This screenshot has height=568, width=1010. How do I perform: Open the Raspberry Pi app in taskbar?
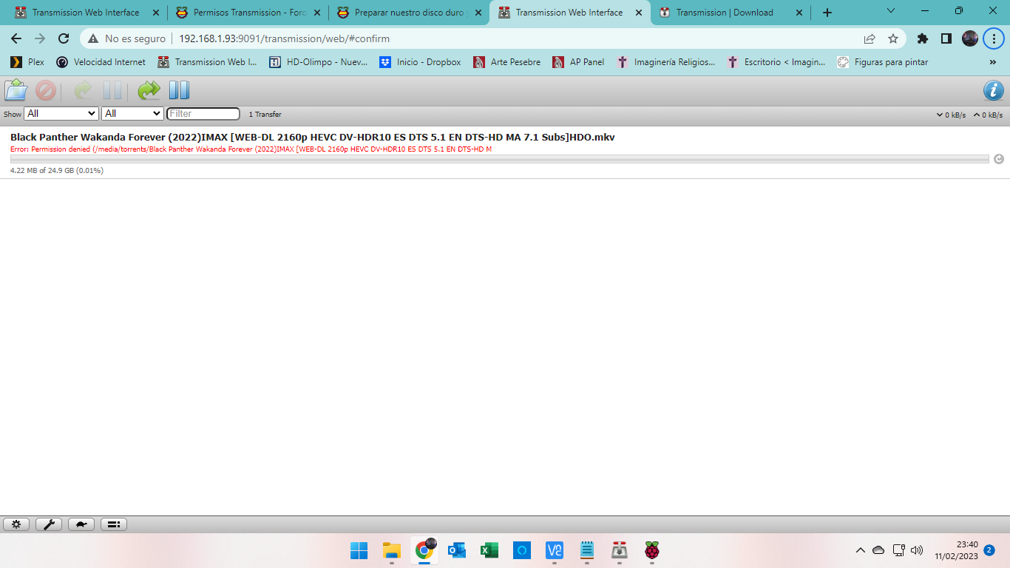651,550
